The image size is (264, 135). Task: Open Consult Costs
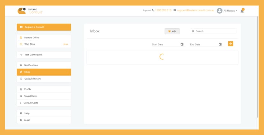(x=44, y=103)
